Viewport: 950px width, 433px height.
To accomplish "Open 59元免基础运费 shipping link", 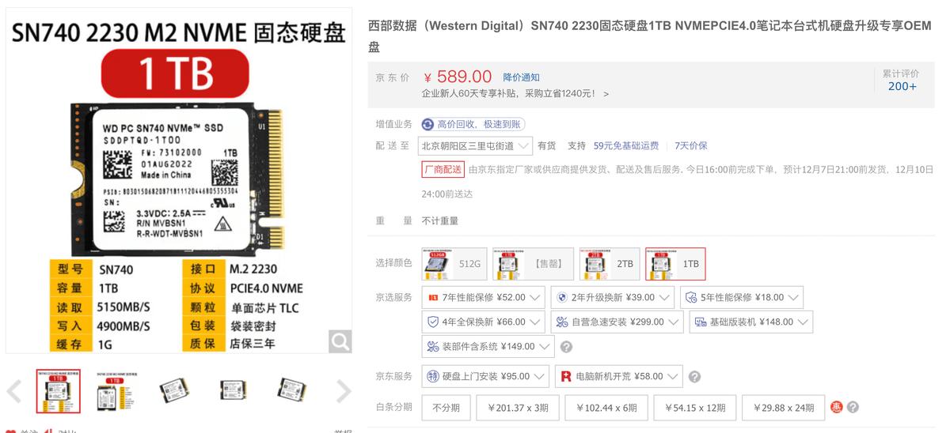I will 626,146.
